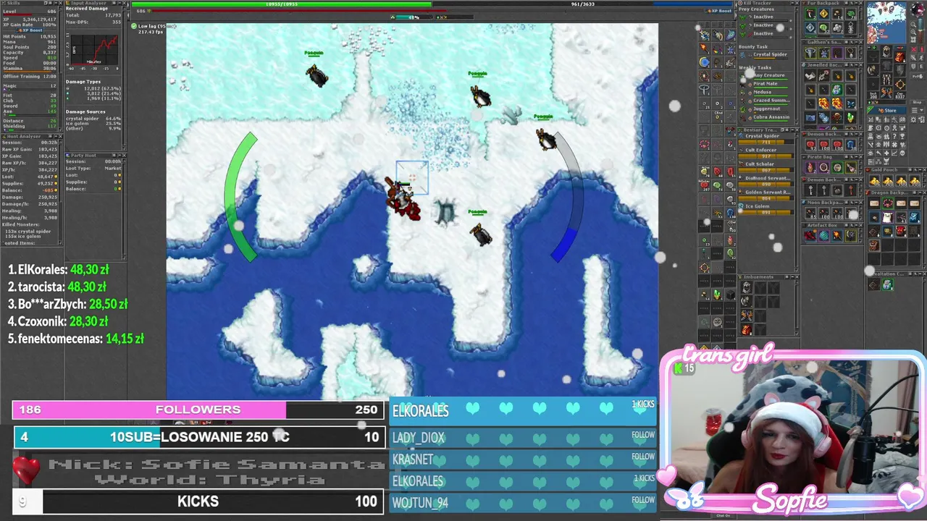The height and width of the screenshot is (521, 927).
Task: Minimize the Bestiary Tracker panel
Action: [x=792, y=129]
